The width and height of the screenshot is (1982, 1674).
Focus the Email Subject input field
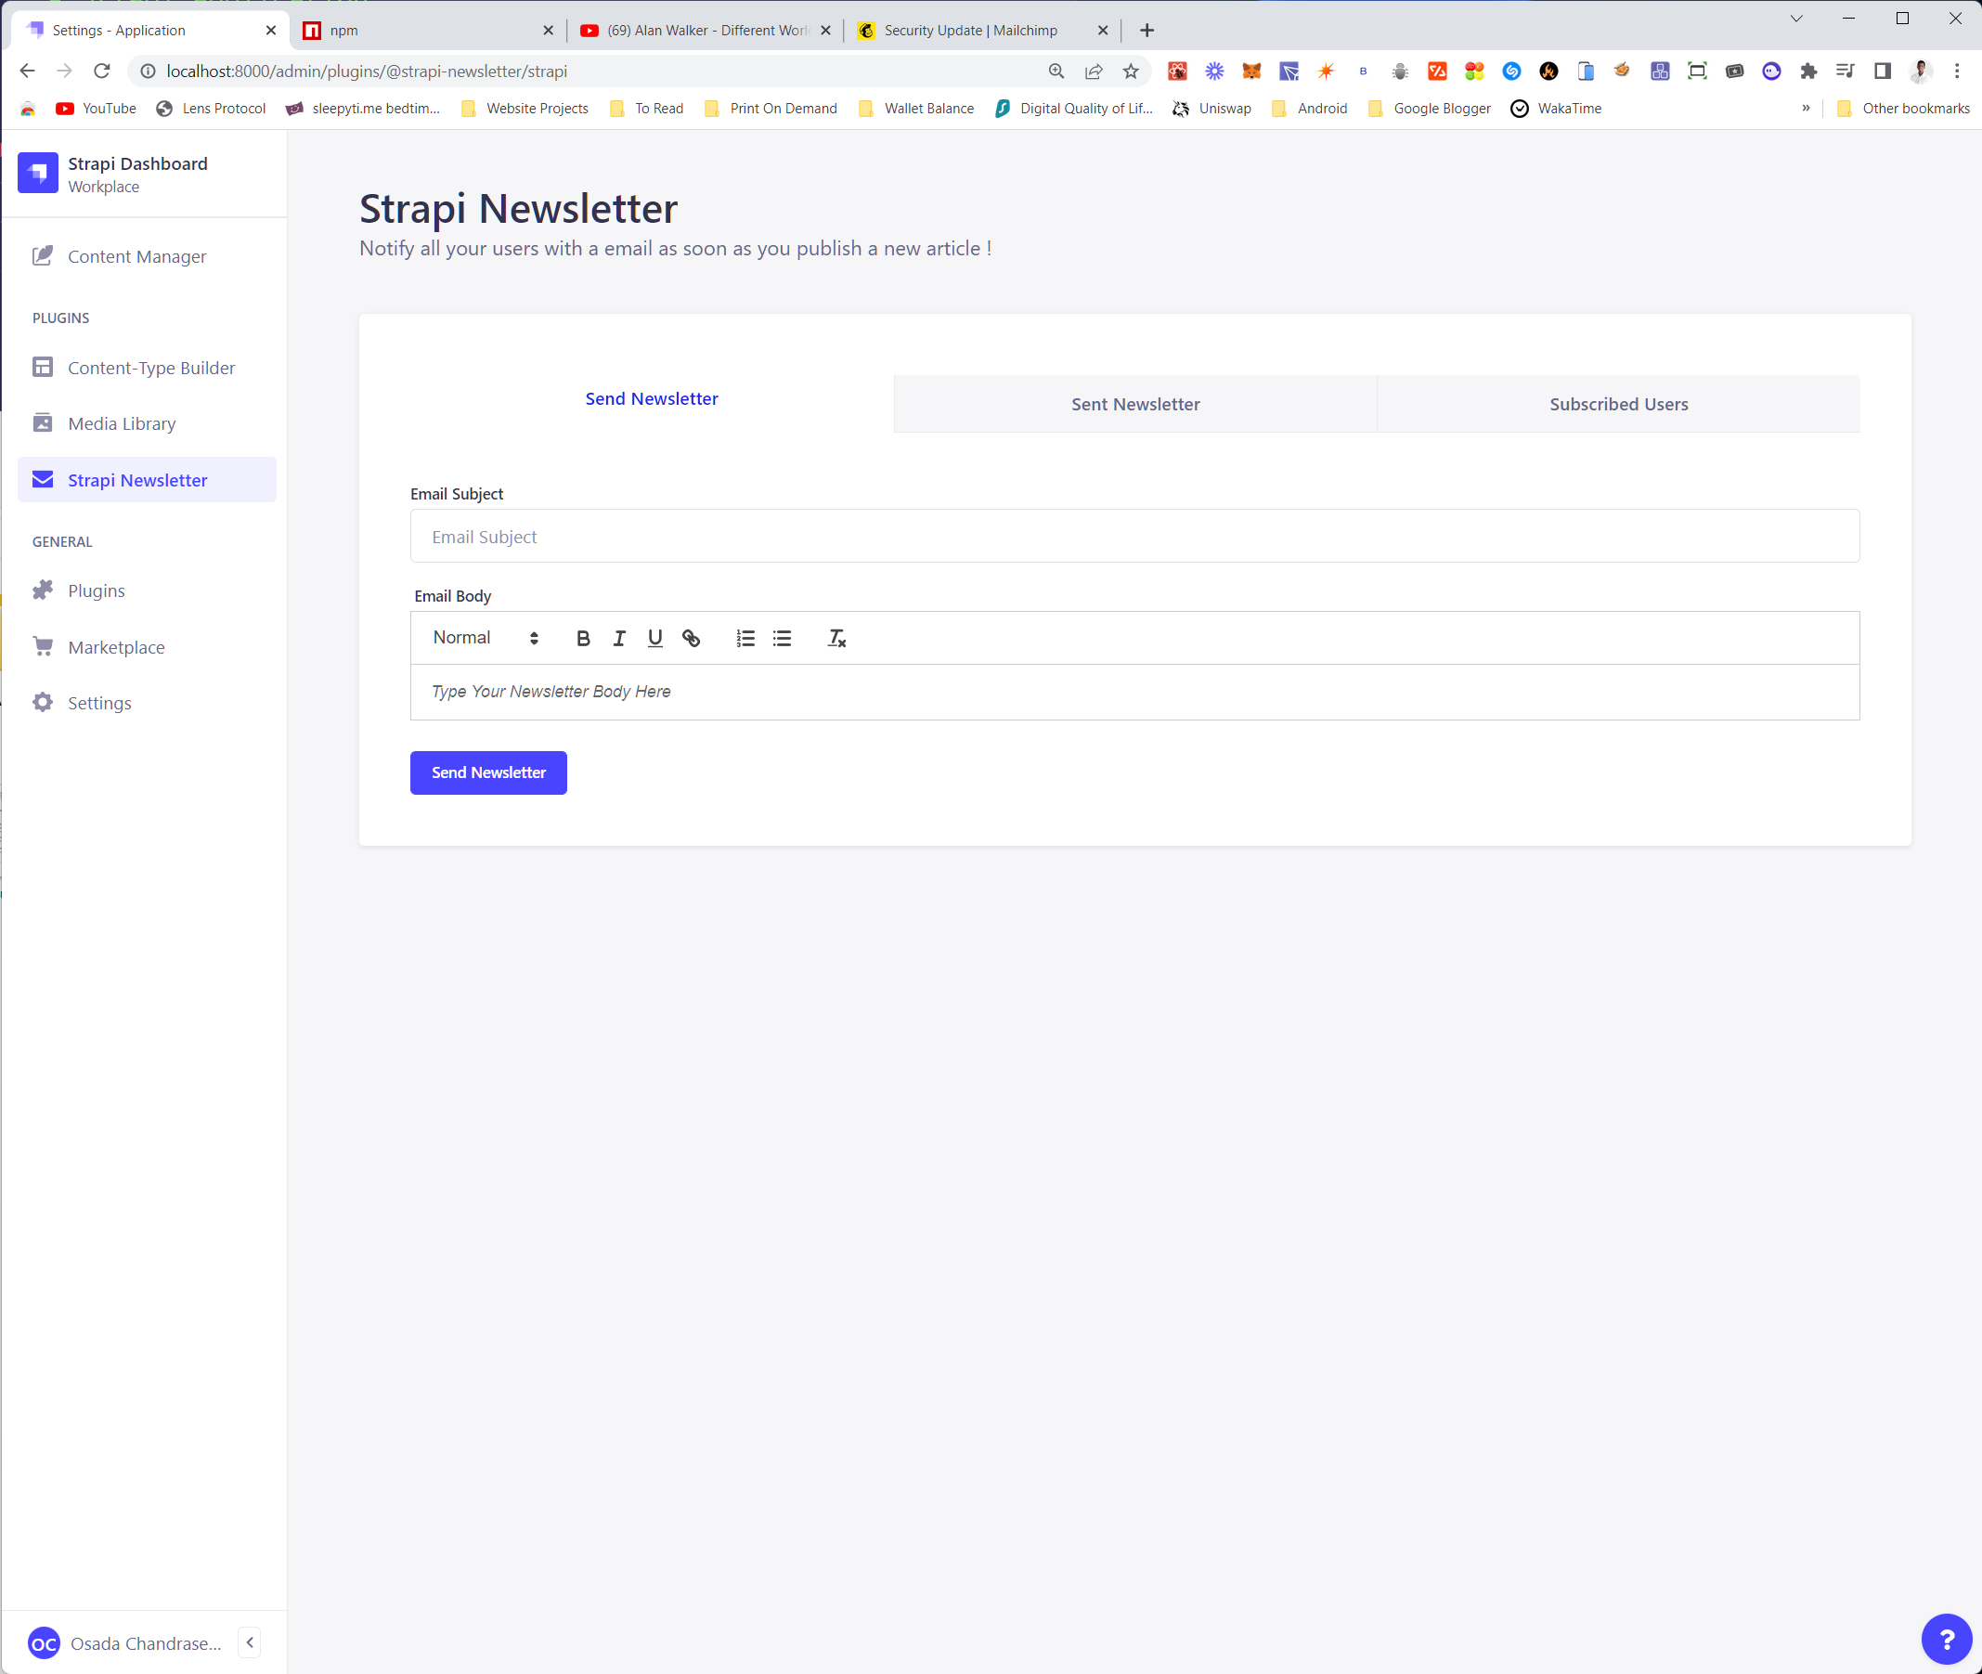click(1133, 536)
